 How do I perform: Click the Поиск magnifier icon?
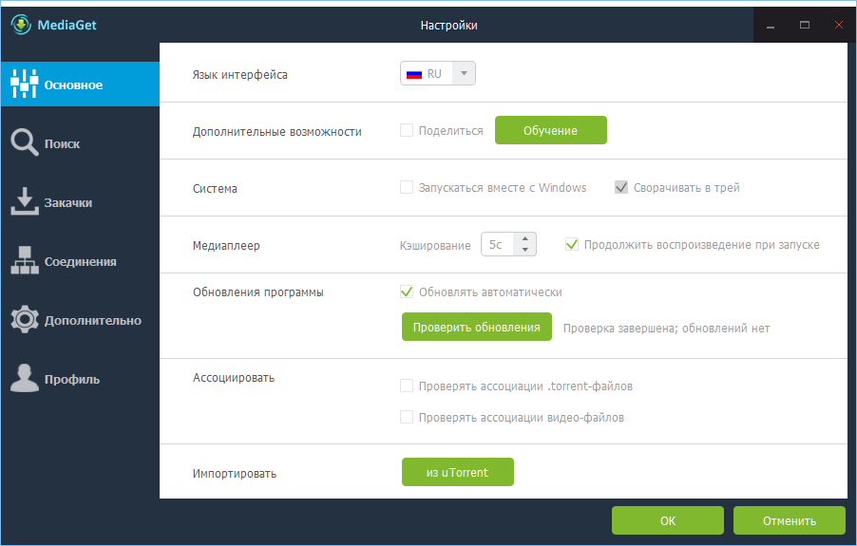[24, 142]
